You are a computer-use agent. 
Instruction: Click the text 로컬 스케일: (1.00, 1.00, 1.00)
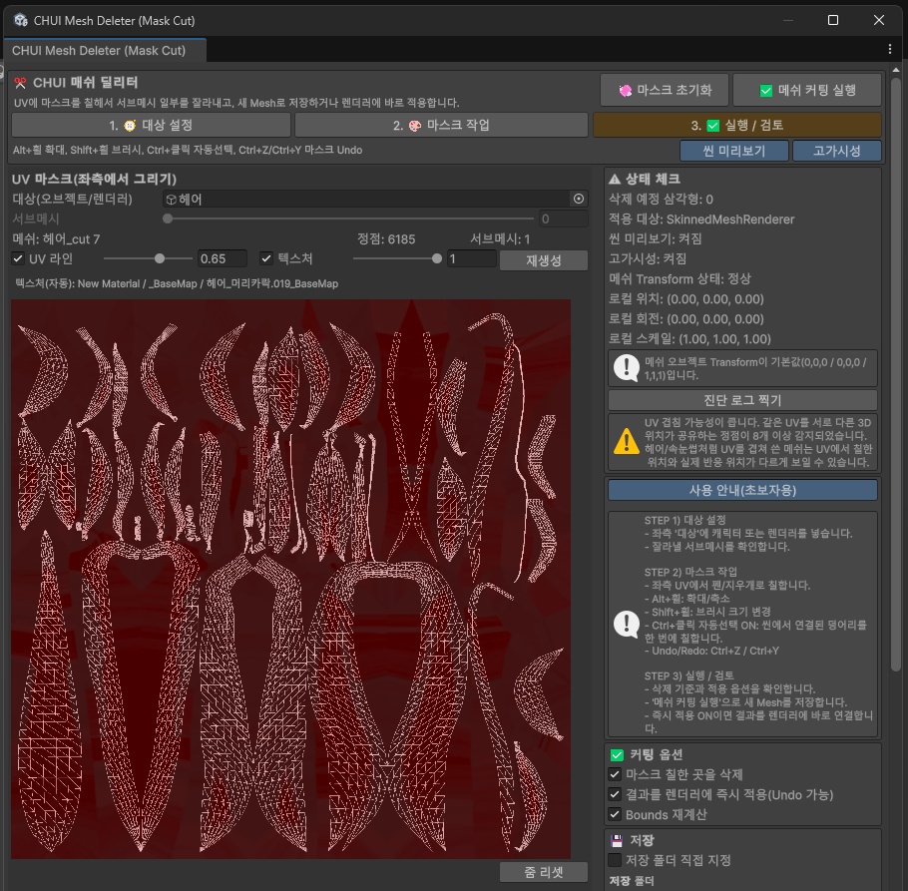click(689, 339)
